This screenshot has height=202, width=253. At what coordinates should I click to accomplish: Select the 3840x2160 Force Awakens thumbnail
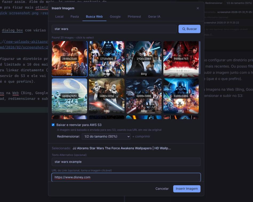click(x=69, y=59)
